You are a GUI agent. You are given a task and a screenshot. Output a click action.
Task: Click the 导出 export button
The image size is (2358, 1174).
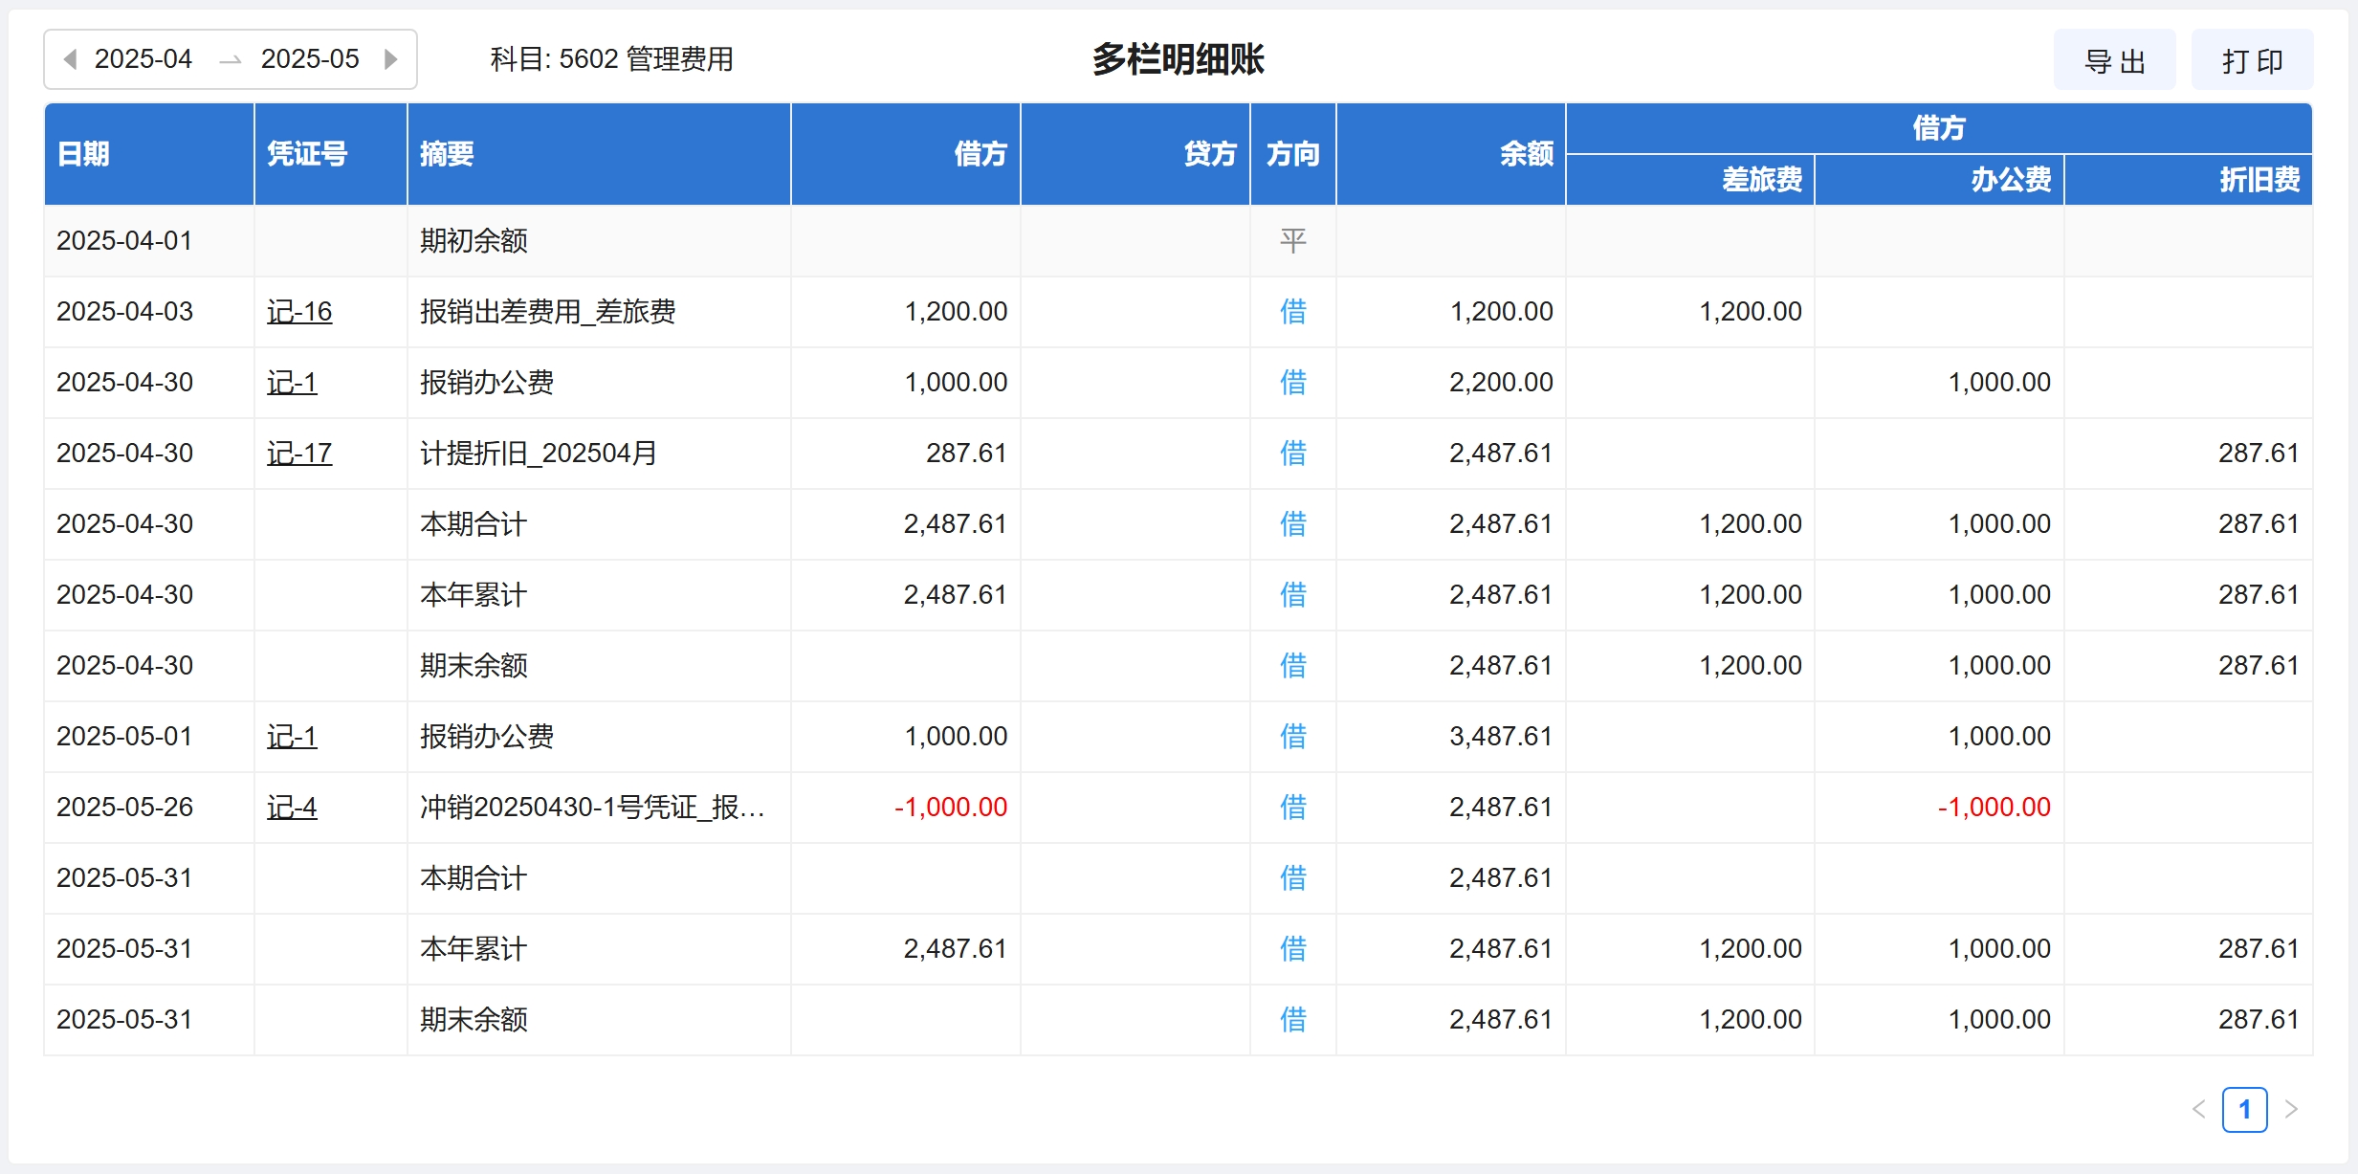coord(2114,61)
